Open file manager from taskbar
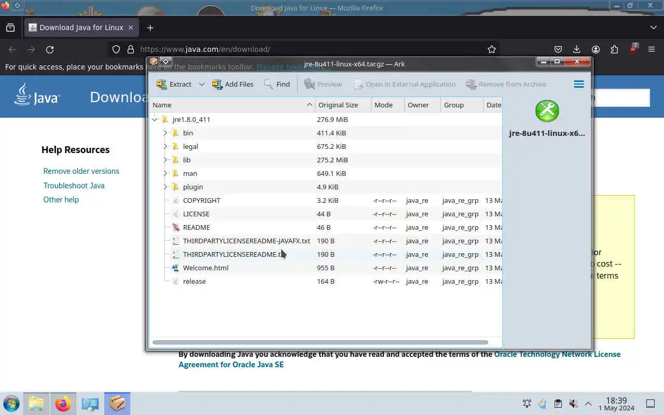Image resolution: width=664 pixels, height=415 pixels. [36, 404]
